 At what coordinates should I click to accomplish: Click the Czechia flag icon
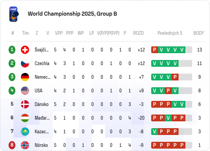[x=25, y=63]
